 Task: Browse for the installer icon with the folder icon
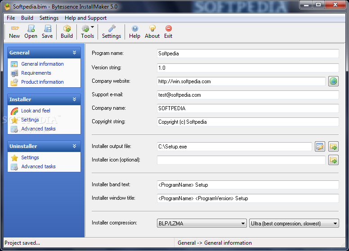pyautogui.click(x=333, y=160)
